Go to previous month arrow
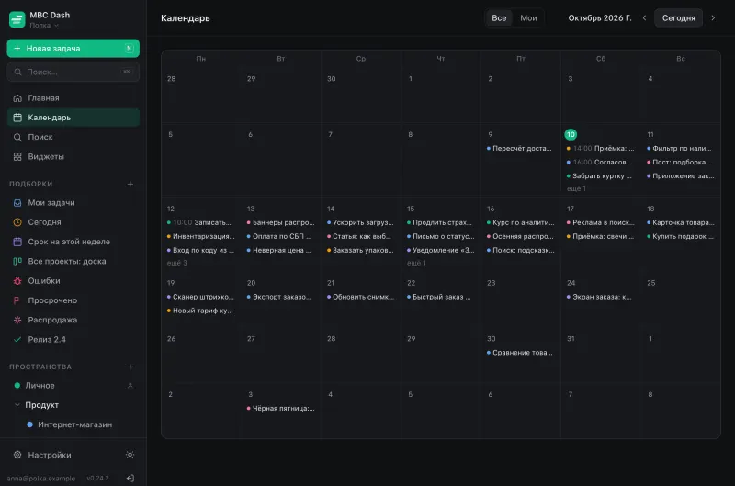The image size is (735, 486). [x=644, y=17]
